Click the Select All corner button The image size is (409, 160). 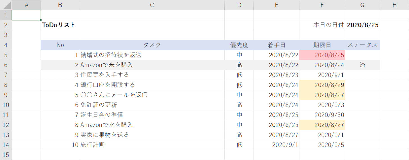6,5
